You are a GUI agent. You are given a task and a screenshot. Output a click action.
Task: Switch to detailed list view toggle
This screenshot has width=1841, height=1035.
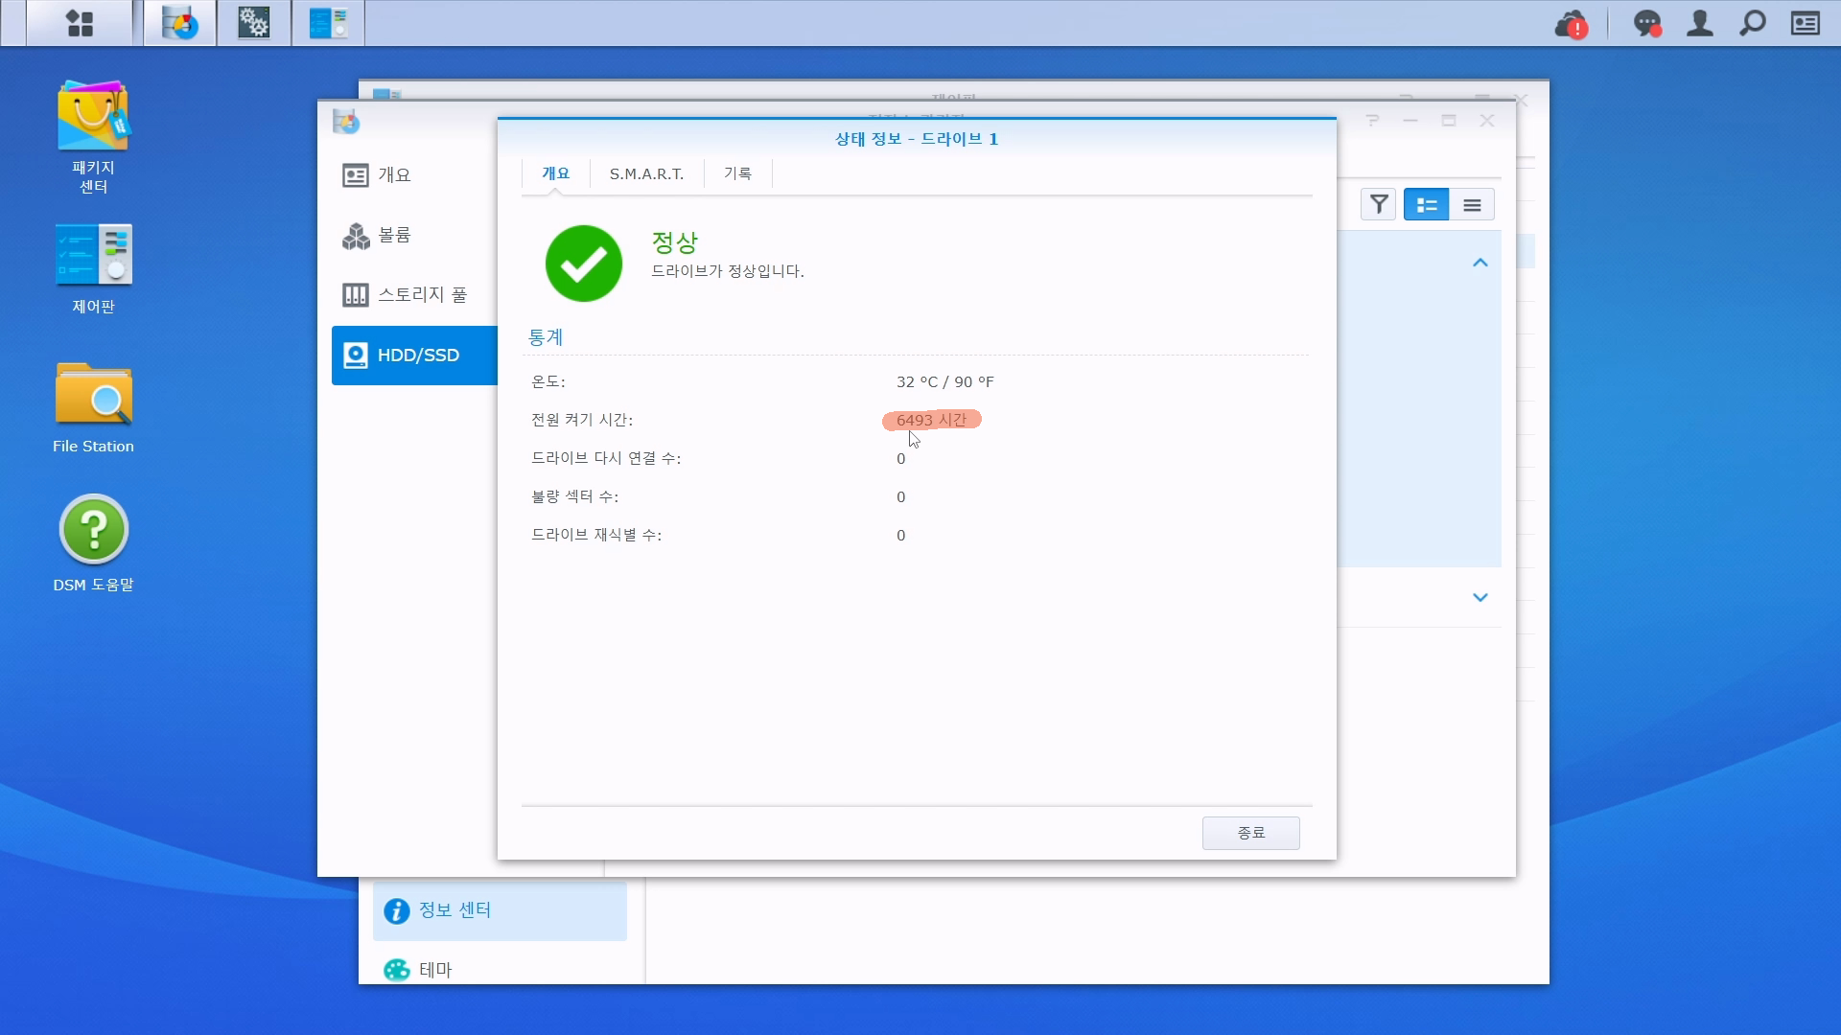1426,205
